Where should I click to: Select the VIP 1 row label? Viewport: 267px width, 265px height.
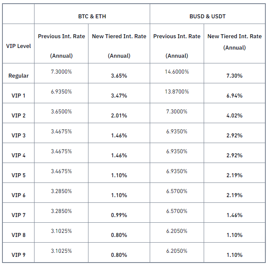pyautogui.click(x=18, y=96)
